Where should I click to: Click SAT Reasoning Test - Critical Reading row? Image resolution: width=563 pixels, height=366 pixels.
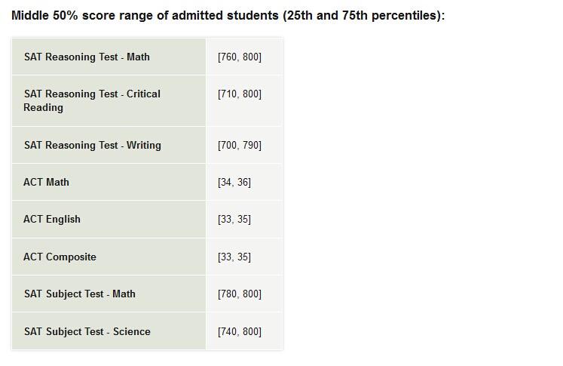click(147, 101)
